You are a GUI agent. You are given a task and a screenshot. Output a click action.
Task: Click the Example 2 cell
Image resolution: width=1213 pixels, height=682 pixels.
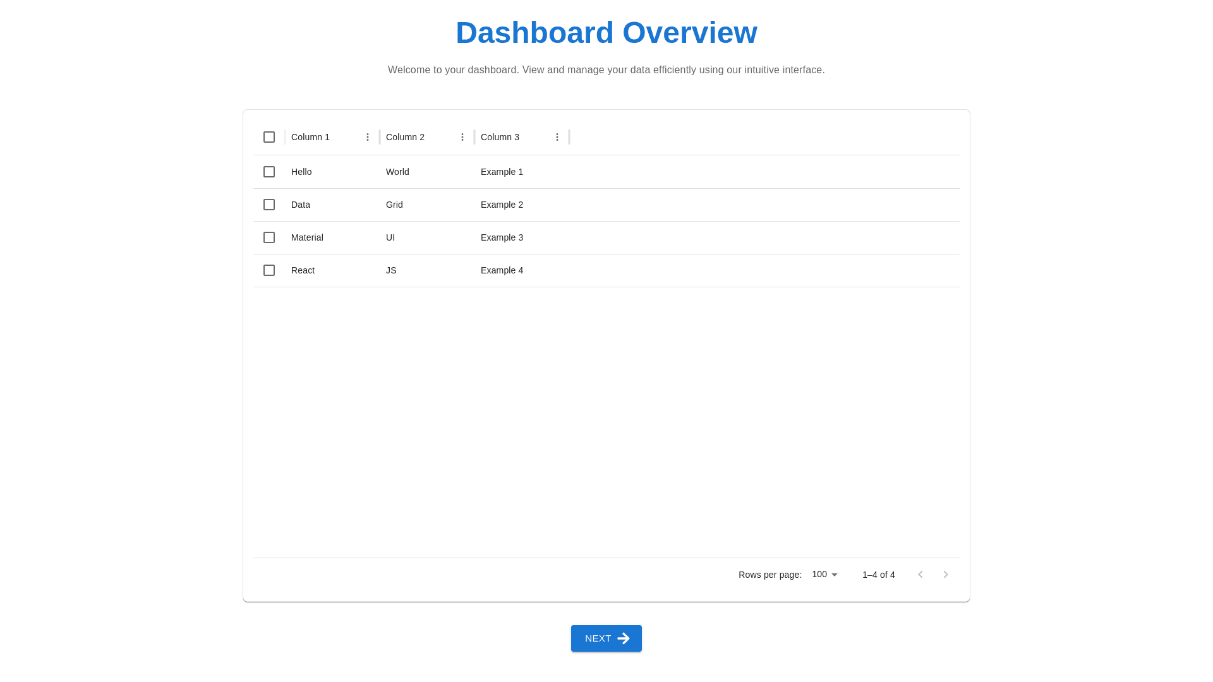(x=502, y=205)
